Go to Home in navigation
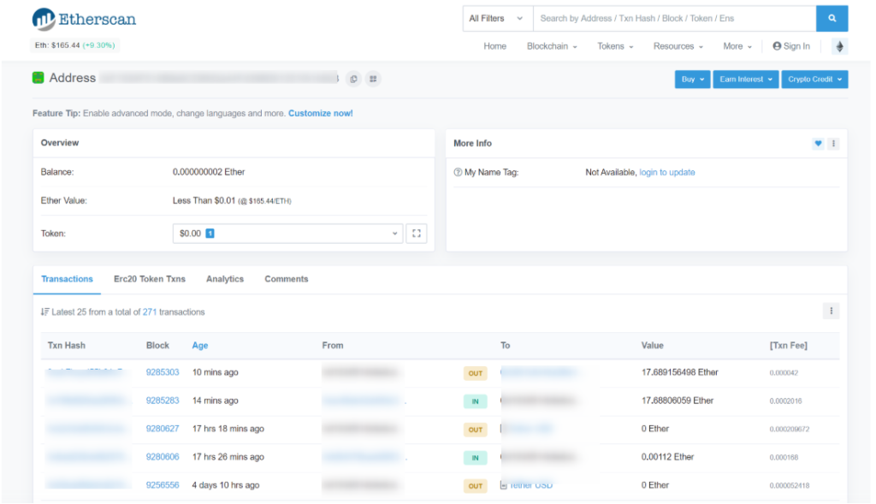Viewport: 876px width, 504px height. pyautogui.click(x=495, y=46)
